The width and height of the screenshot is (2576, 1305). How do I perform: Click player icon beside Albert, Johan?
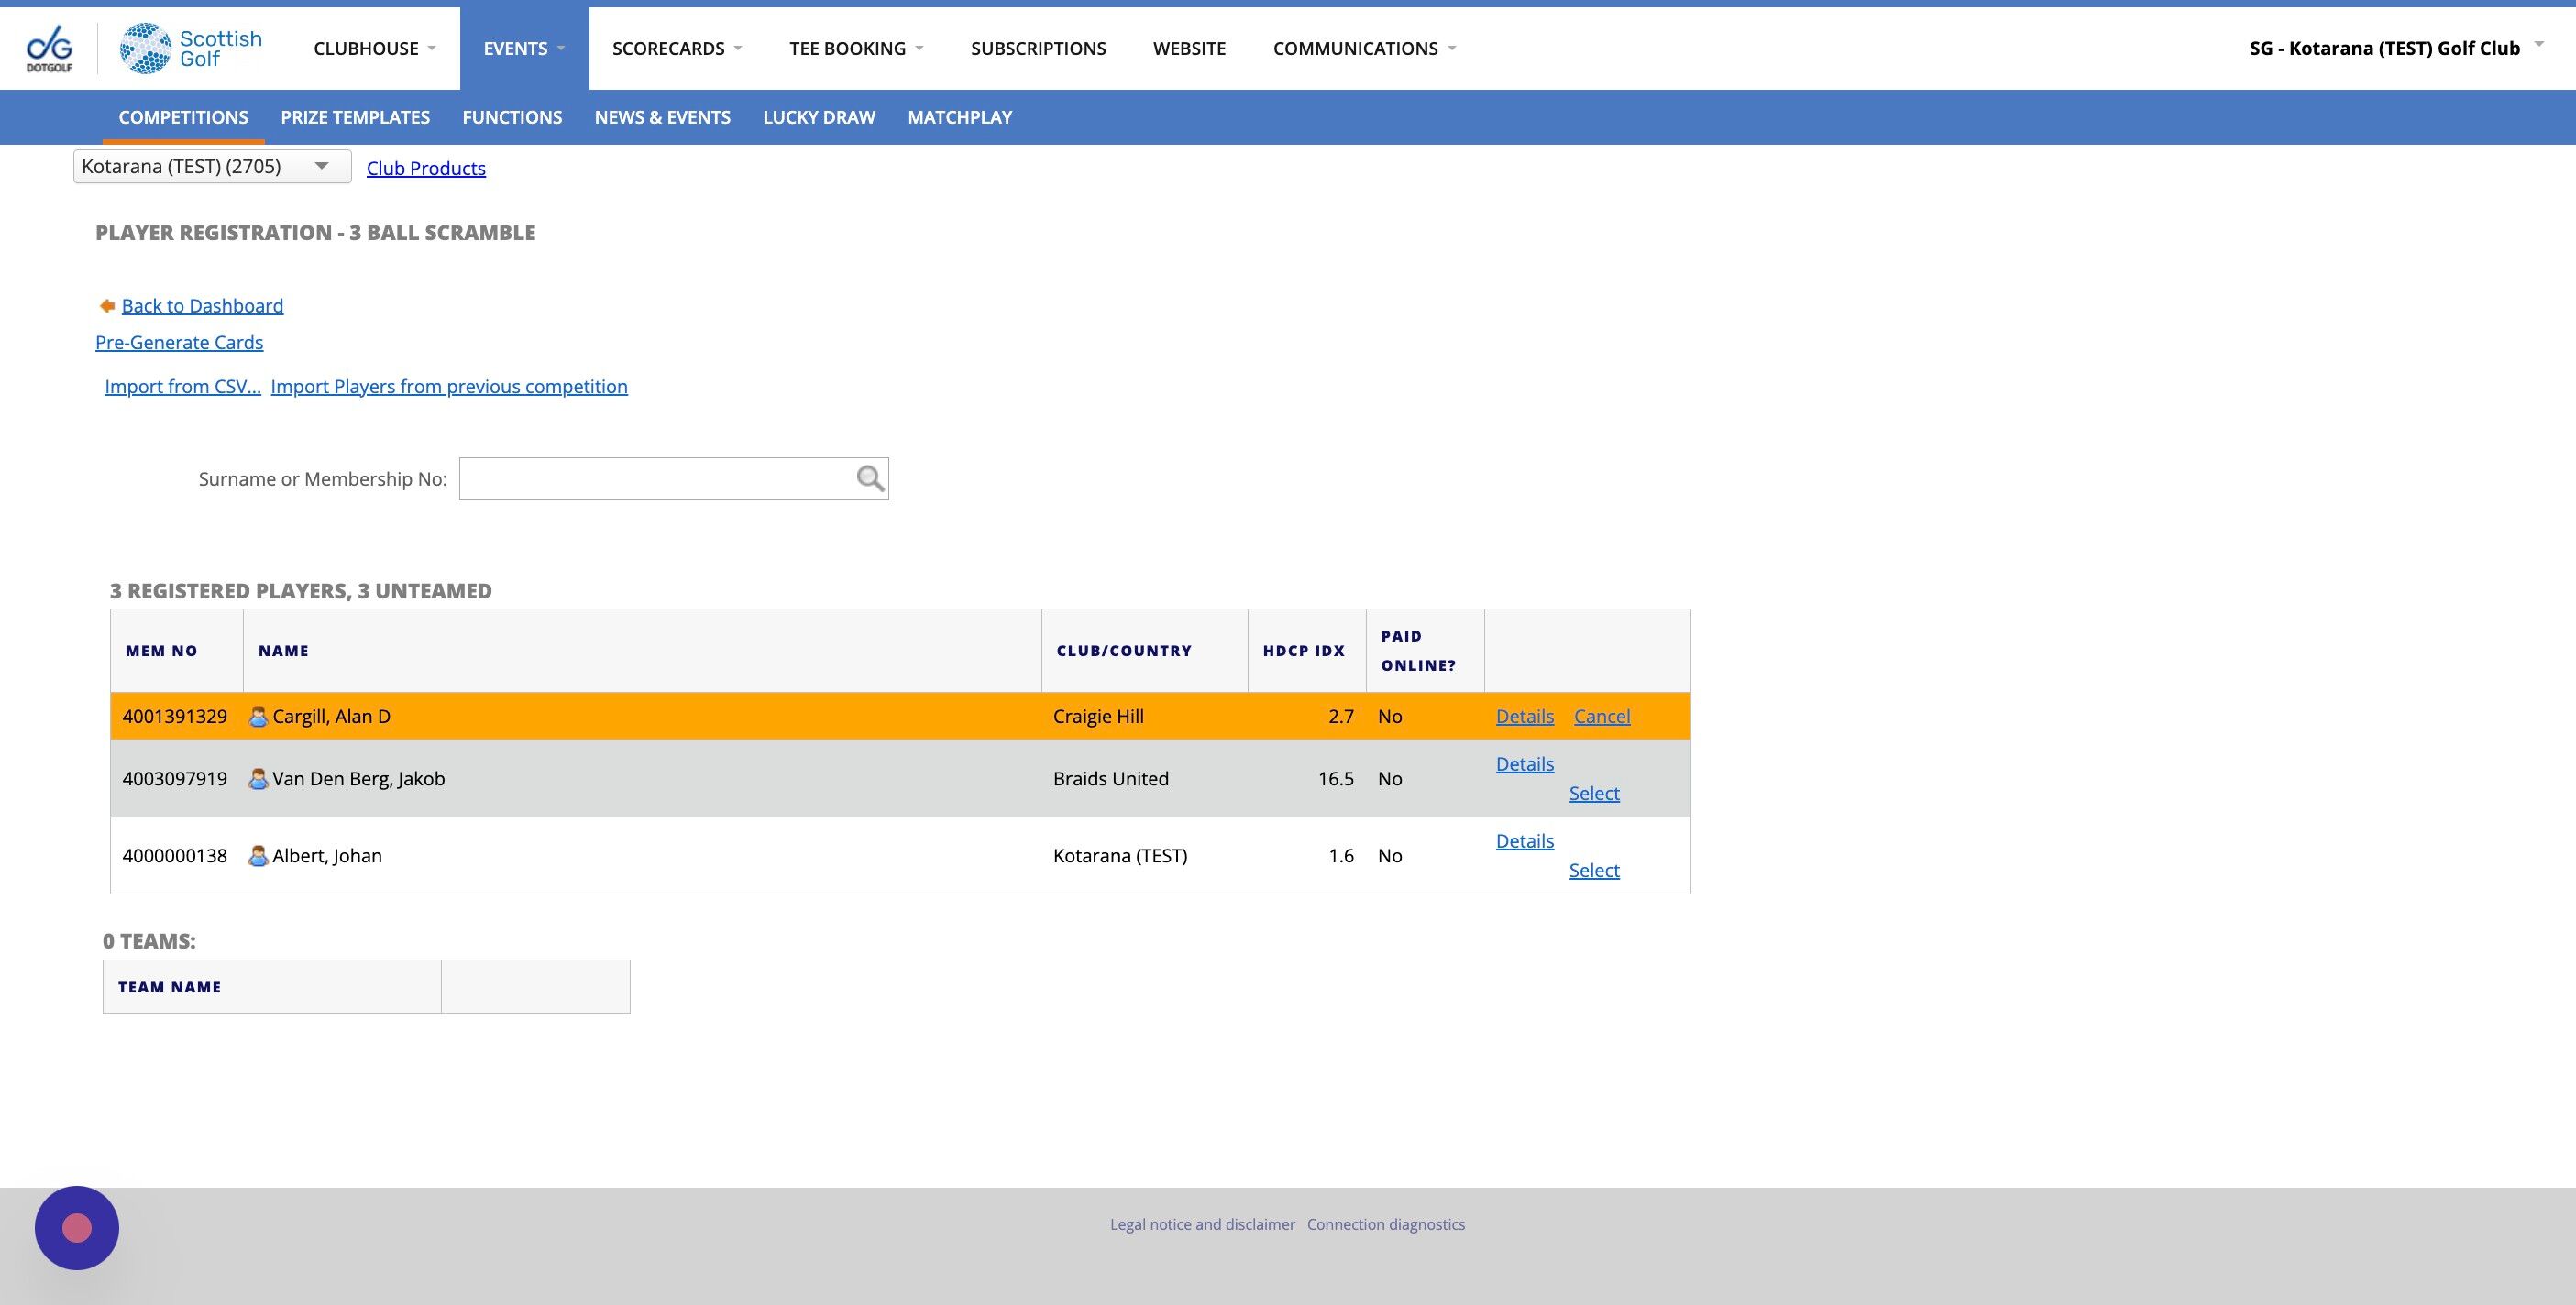(x=258, y=856)
